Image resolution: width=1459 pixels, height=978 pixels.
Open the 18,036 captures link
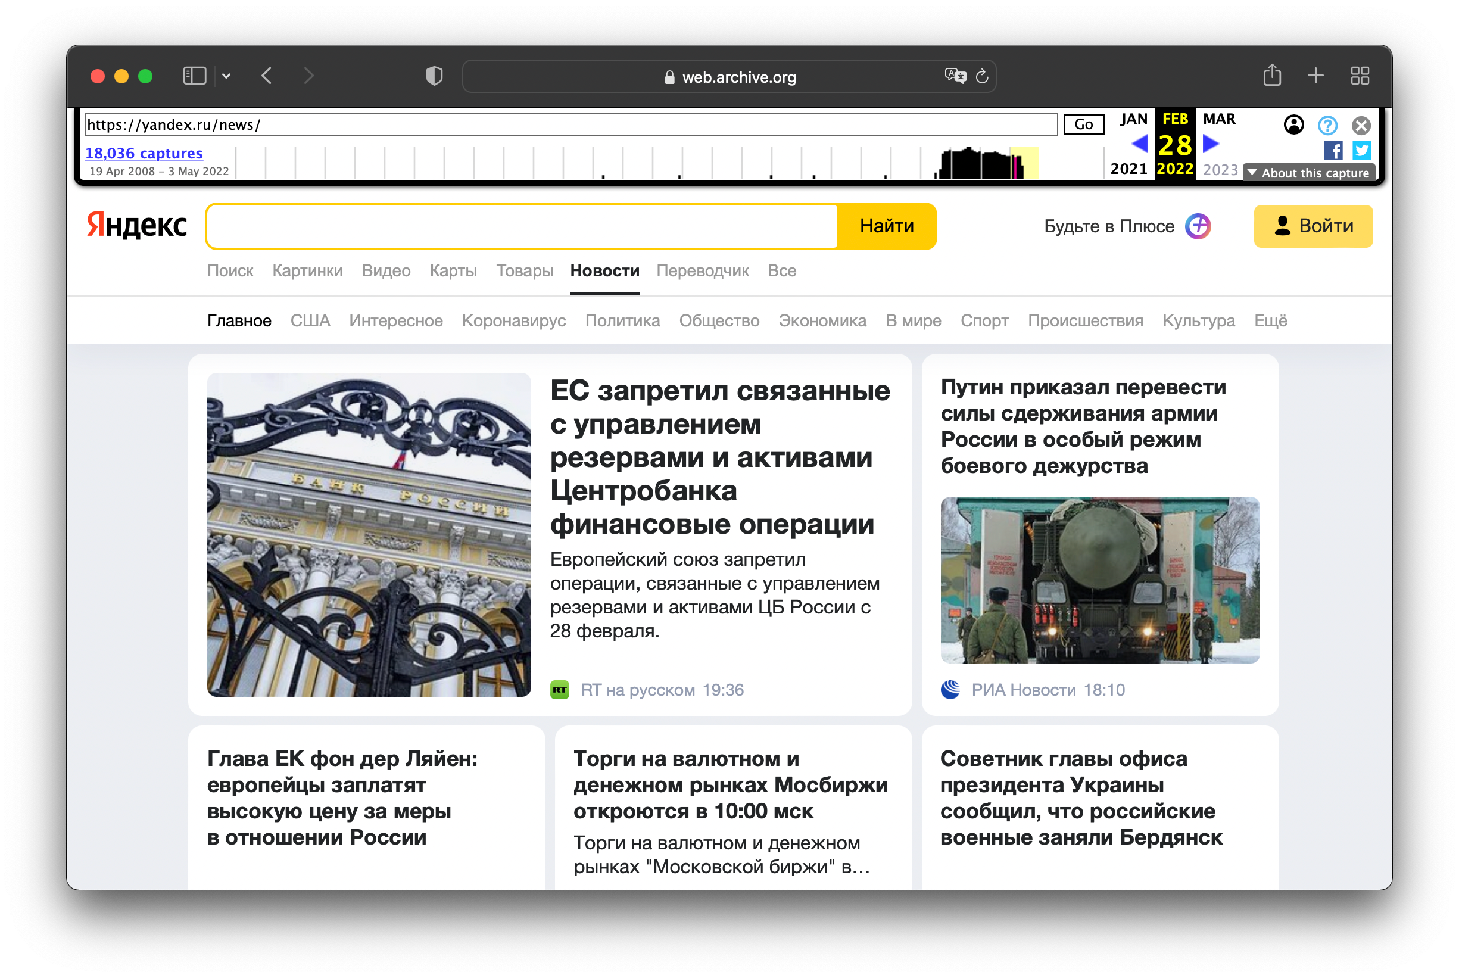pyautogui.click(x=144, y=153)
